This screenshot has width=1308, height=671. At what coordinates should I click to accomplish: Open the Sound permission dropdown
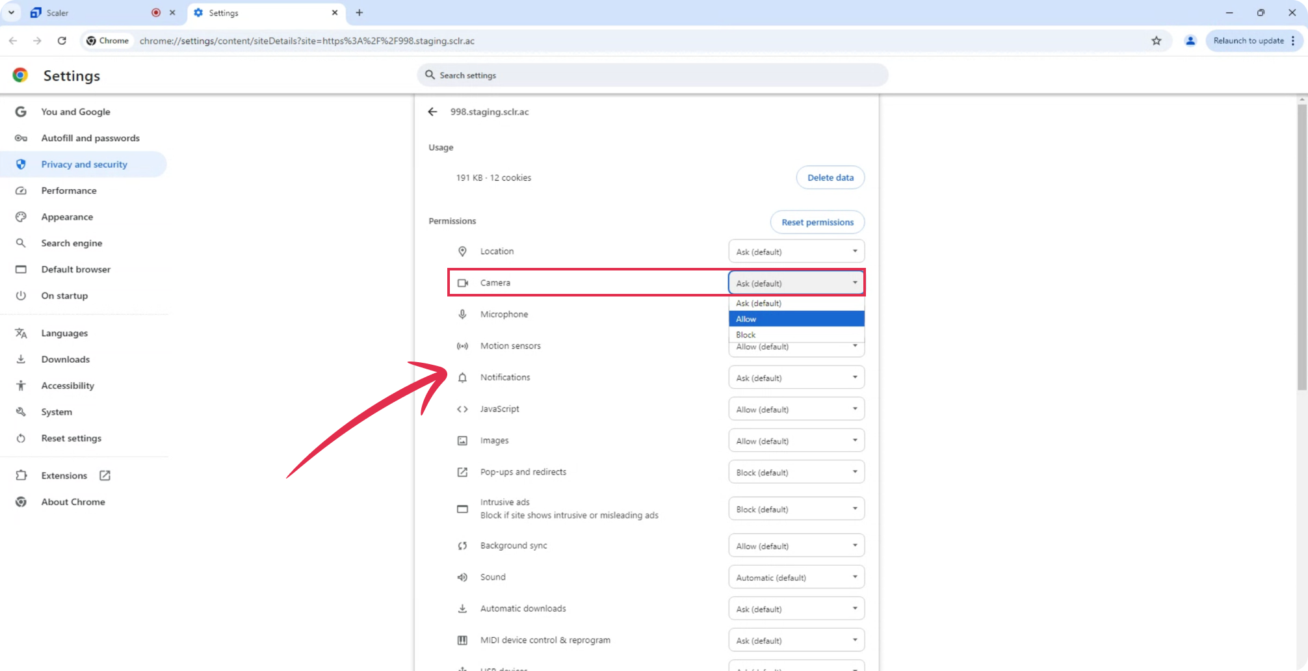(x=796, y=577)
